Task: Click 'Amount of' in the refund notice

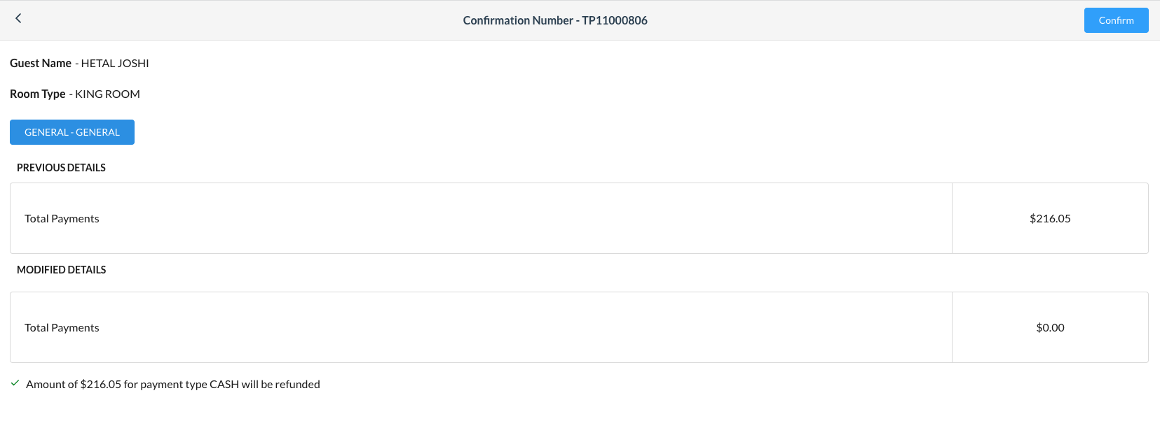Action: (52, 385)
